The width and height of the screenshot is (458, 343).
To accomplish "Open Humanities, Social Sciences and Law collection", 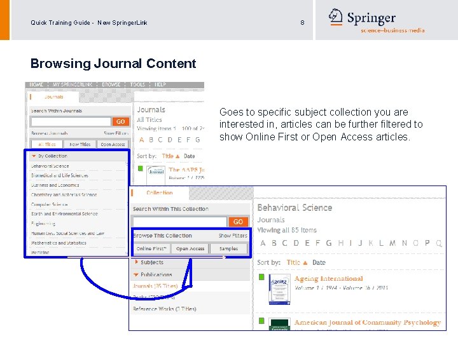I will 67,233.
